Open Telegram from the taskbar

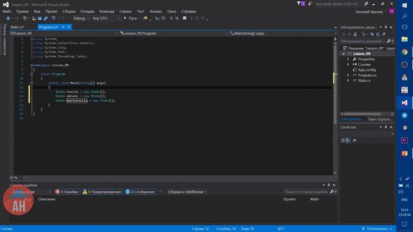coord(405,115)
